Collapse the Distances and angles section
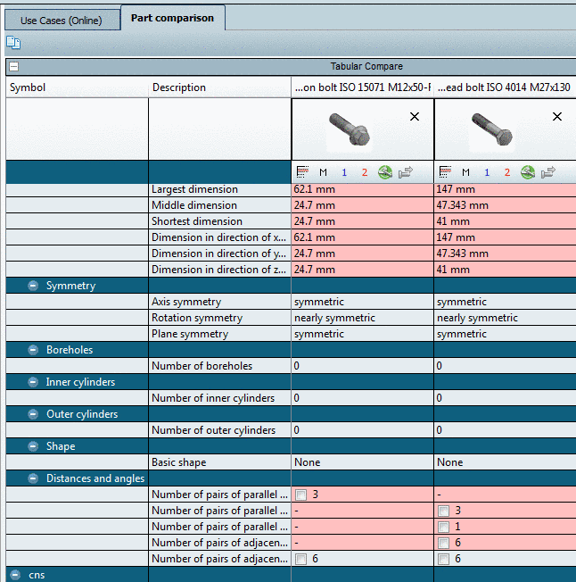Screen dimensions: 576x582 [x=33, y=478]
